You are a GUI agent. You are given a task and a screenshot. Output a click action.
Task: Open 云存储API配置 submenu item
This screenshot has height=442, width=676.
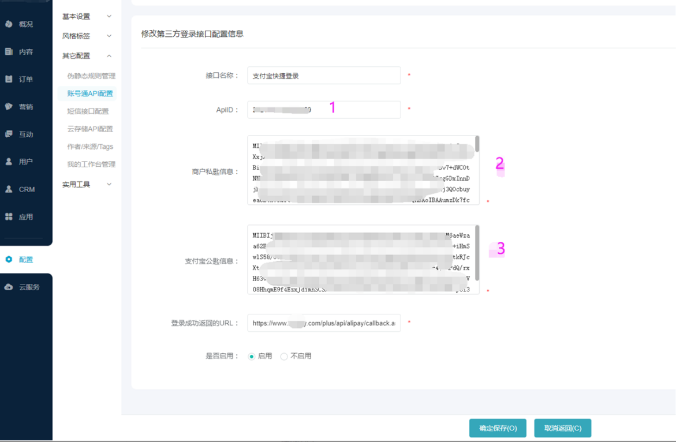[89, 129]
